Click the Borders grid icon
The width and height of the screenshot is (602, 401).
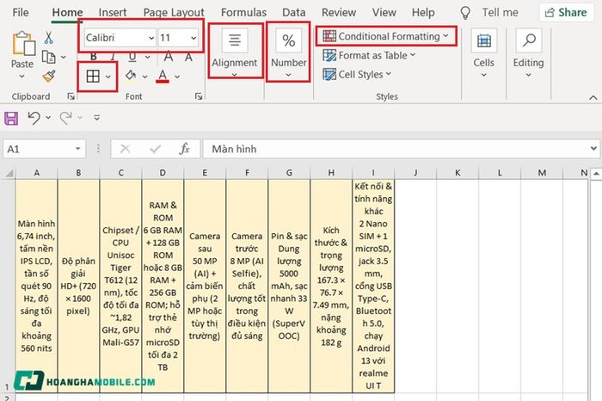(93, 76)
